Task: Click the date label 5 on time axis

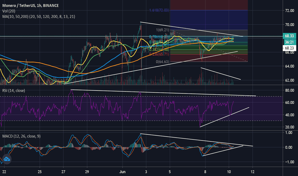Action: (x=170, y=172)
